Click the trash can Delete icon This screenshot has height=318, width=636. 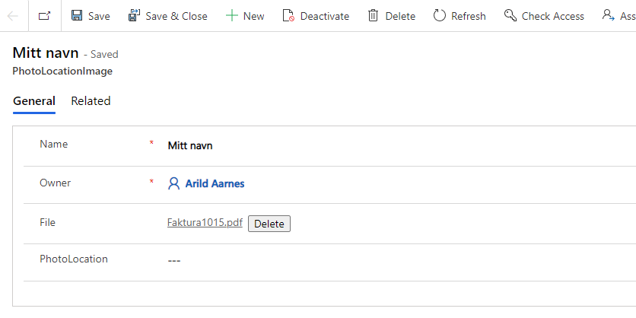(x=374, y=16)
